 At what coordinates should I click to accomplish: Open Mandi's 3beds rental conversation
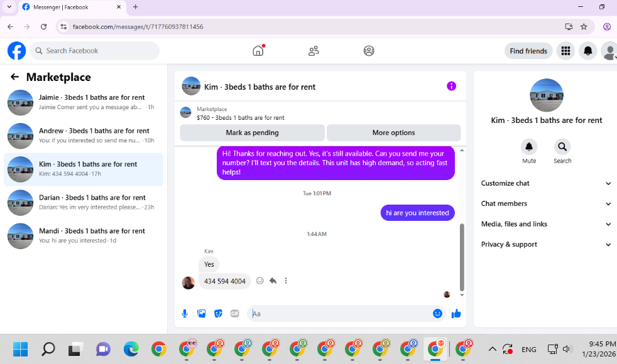pos(84,236)
